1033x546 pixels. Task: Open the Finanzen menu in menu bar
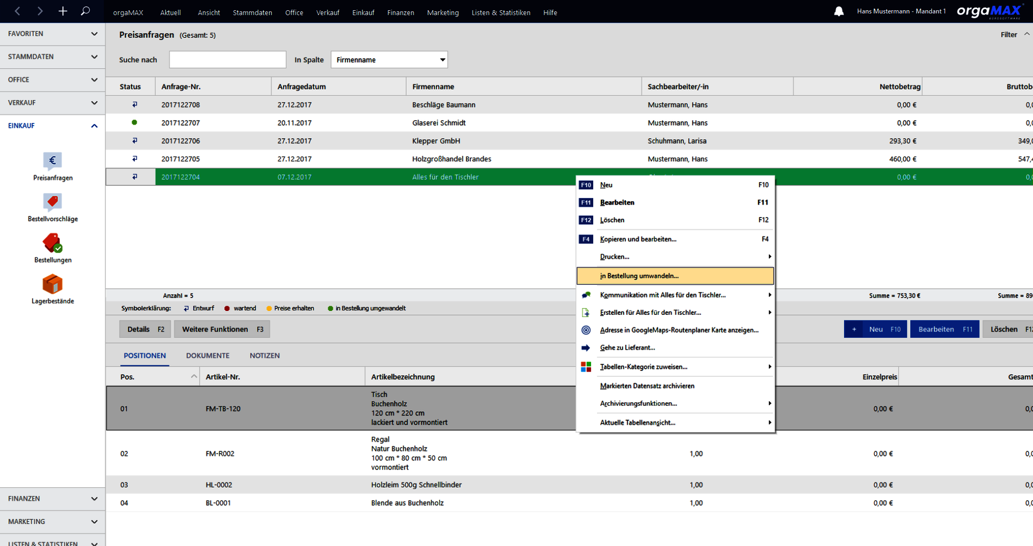tap(401, 13)
